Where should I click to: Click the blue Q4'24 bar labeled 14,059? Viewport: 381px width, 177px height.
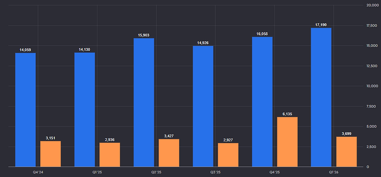click(x=26, y=110)
